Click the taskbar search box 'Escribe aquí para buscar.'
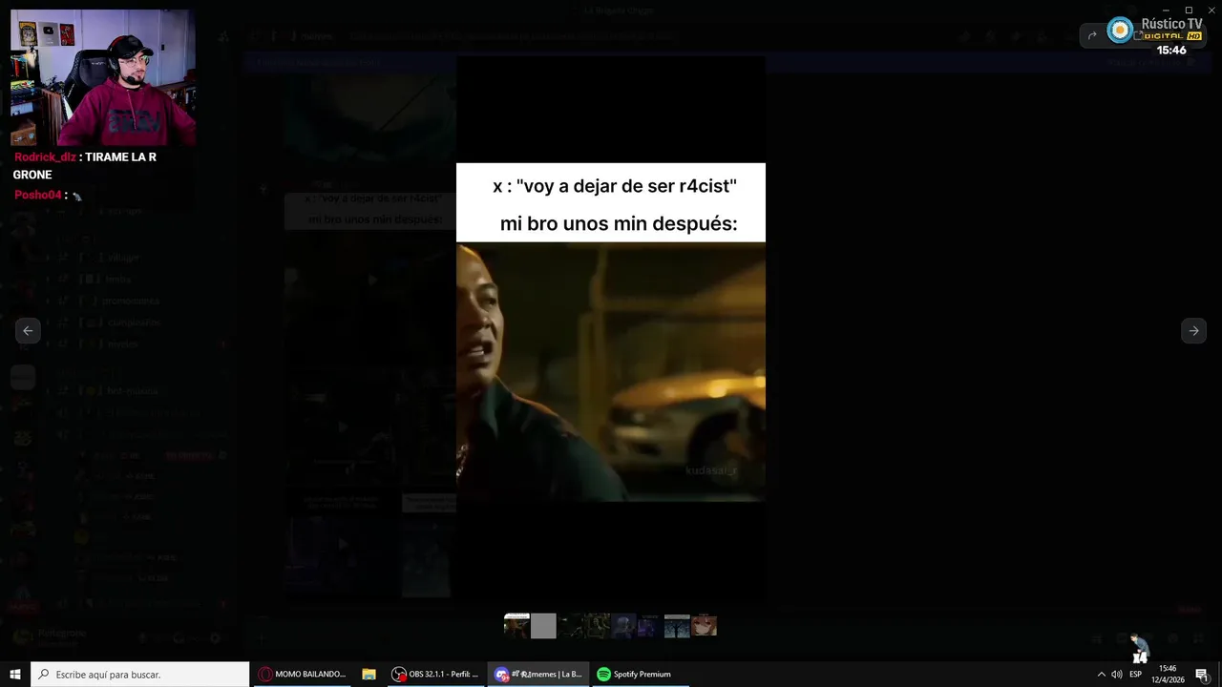1222x687 pixels. (140, 674)
